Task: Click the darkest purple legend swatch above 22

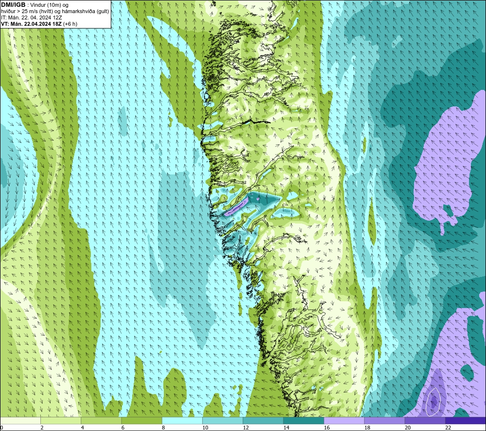Action: 466,420
